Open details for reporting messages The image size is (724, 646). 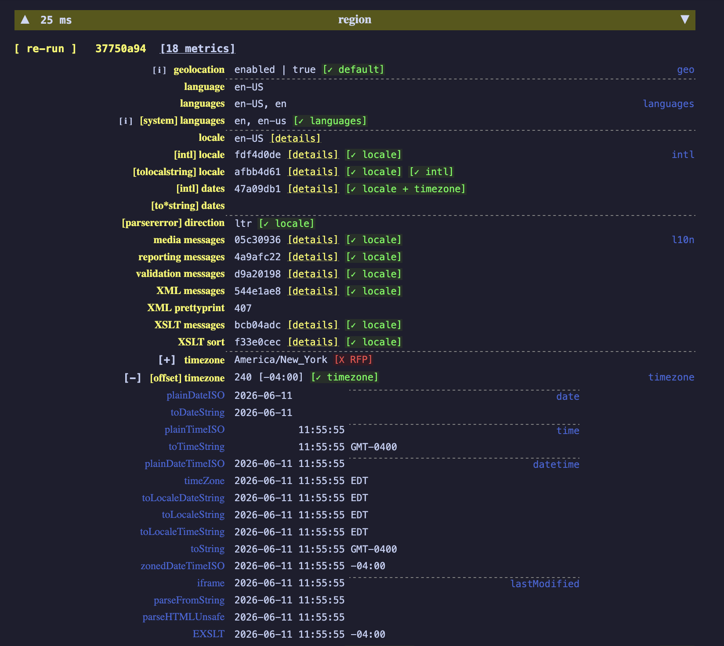tap(313, 257)
